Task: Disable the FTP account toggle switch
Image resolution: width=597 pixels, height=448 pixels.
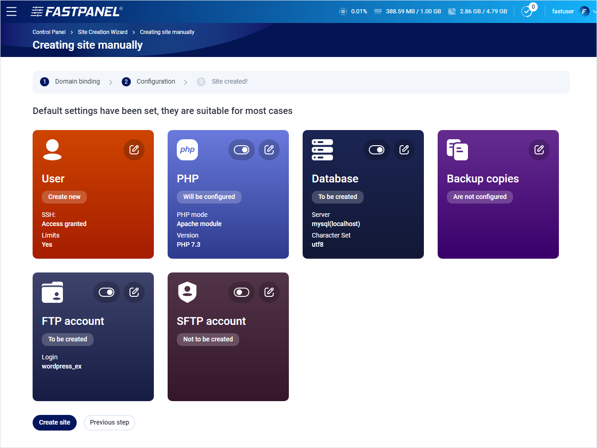Action: pos(107,292)
